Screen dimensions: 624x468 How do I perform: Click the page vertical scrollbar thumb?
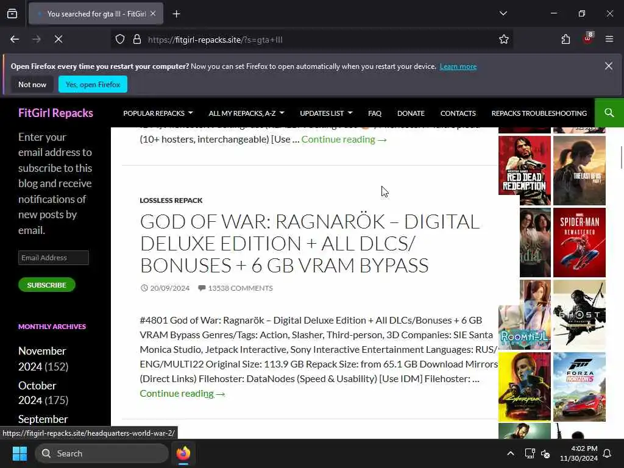click(x=621, y=158)
